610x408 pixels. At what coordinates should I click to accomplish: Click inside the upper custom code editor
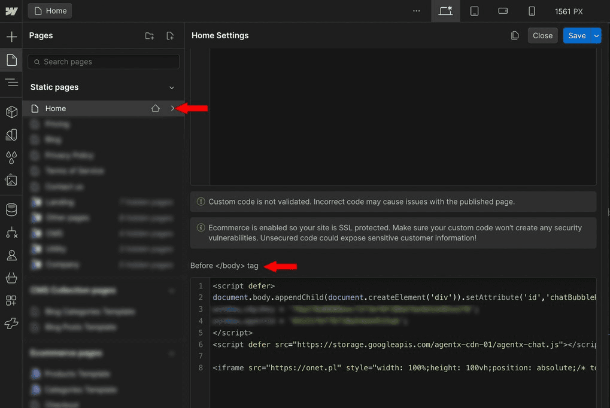(x=403, y=117)
